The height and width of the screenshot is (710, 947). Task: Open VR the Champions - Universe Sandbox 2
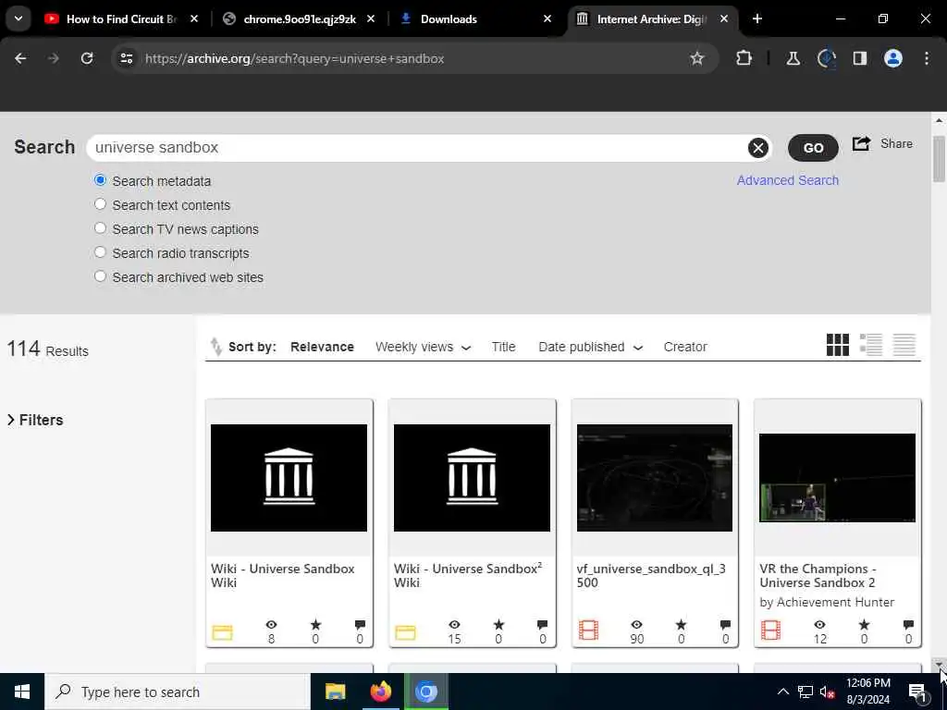[818, 575]
